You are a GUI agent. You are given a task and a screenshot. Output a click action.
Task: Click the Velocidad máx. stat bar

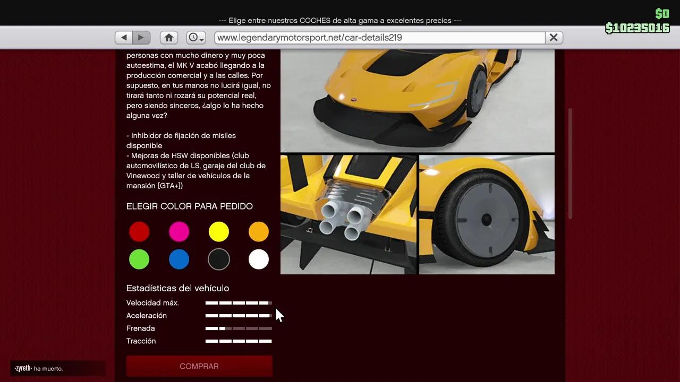click(x=239, y=303)
